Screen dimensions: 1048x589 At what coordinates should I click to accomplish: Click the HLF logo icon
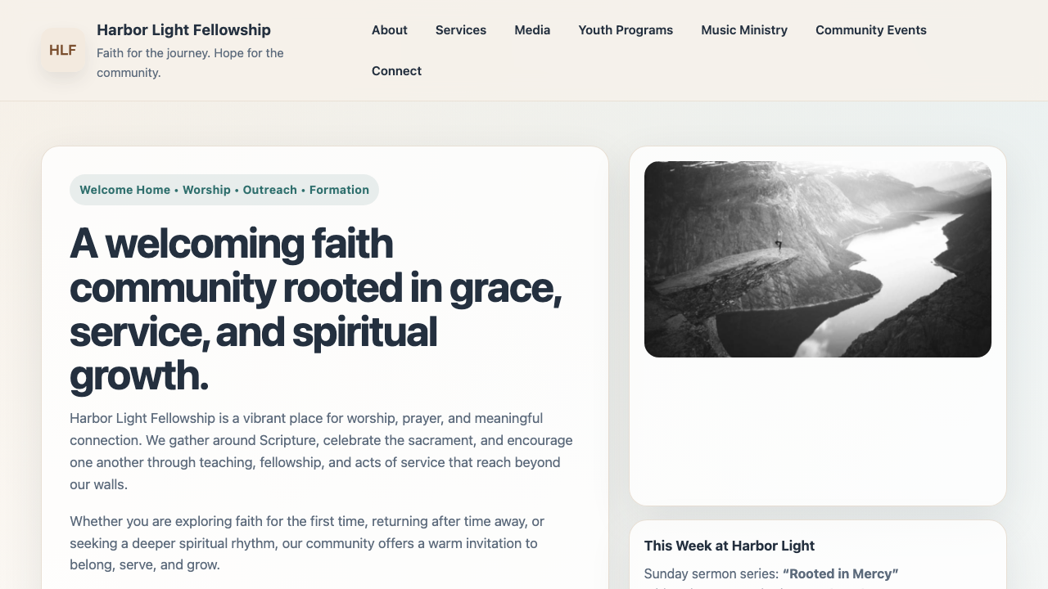[x=62, y=50]
